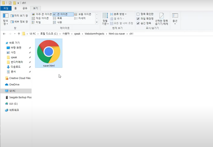Image resolution: width=213 pixels, height=147 pixels.
Task: Select List (목록) layout
Action: coord(57,18)
